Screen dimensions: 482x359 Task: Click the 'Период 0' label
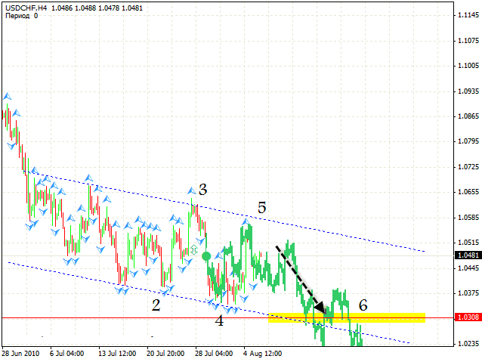[x=21, y=16]
